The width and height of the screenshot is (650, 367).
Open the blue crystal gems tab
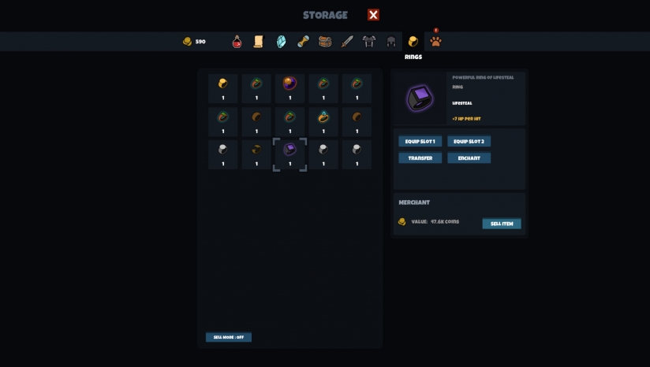(x=281, y=42)
